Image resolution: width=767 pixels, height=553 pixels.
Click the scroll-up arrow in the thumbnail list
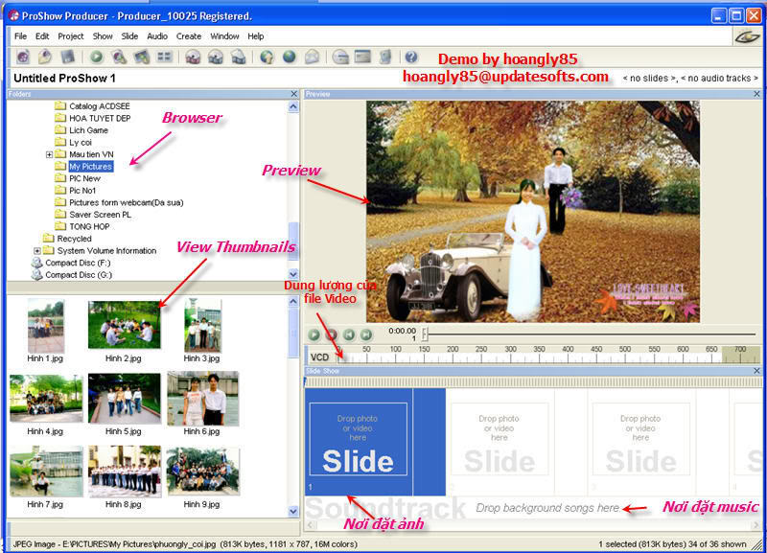293,302
